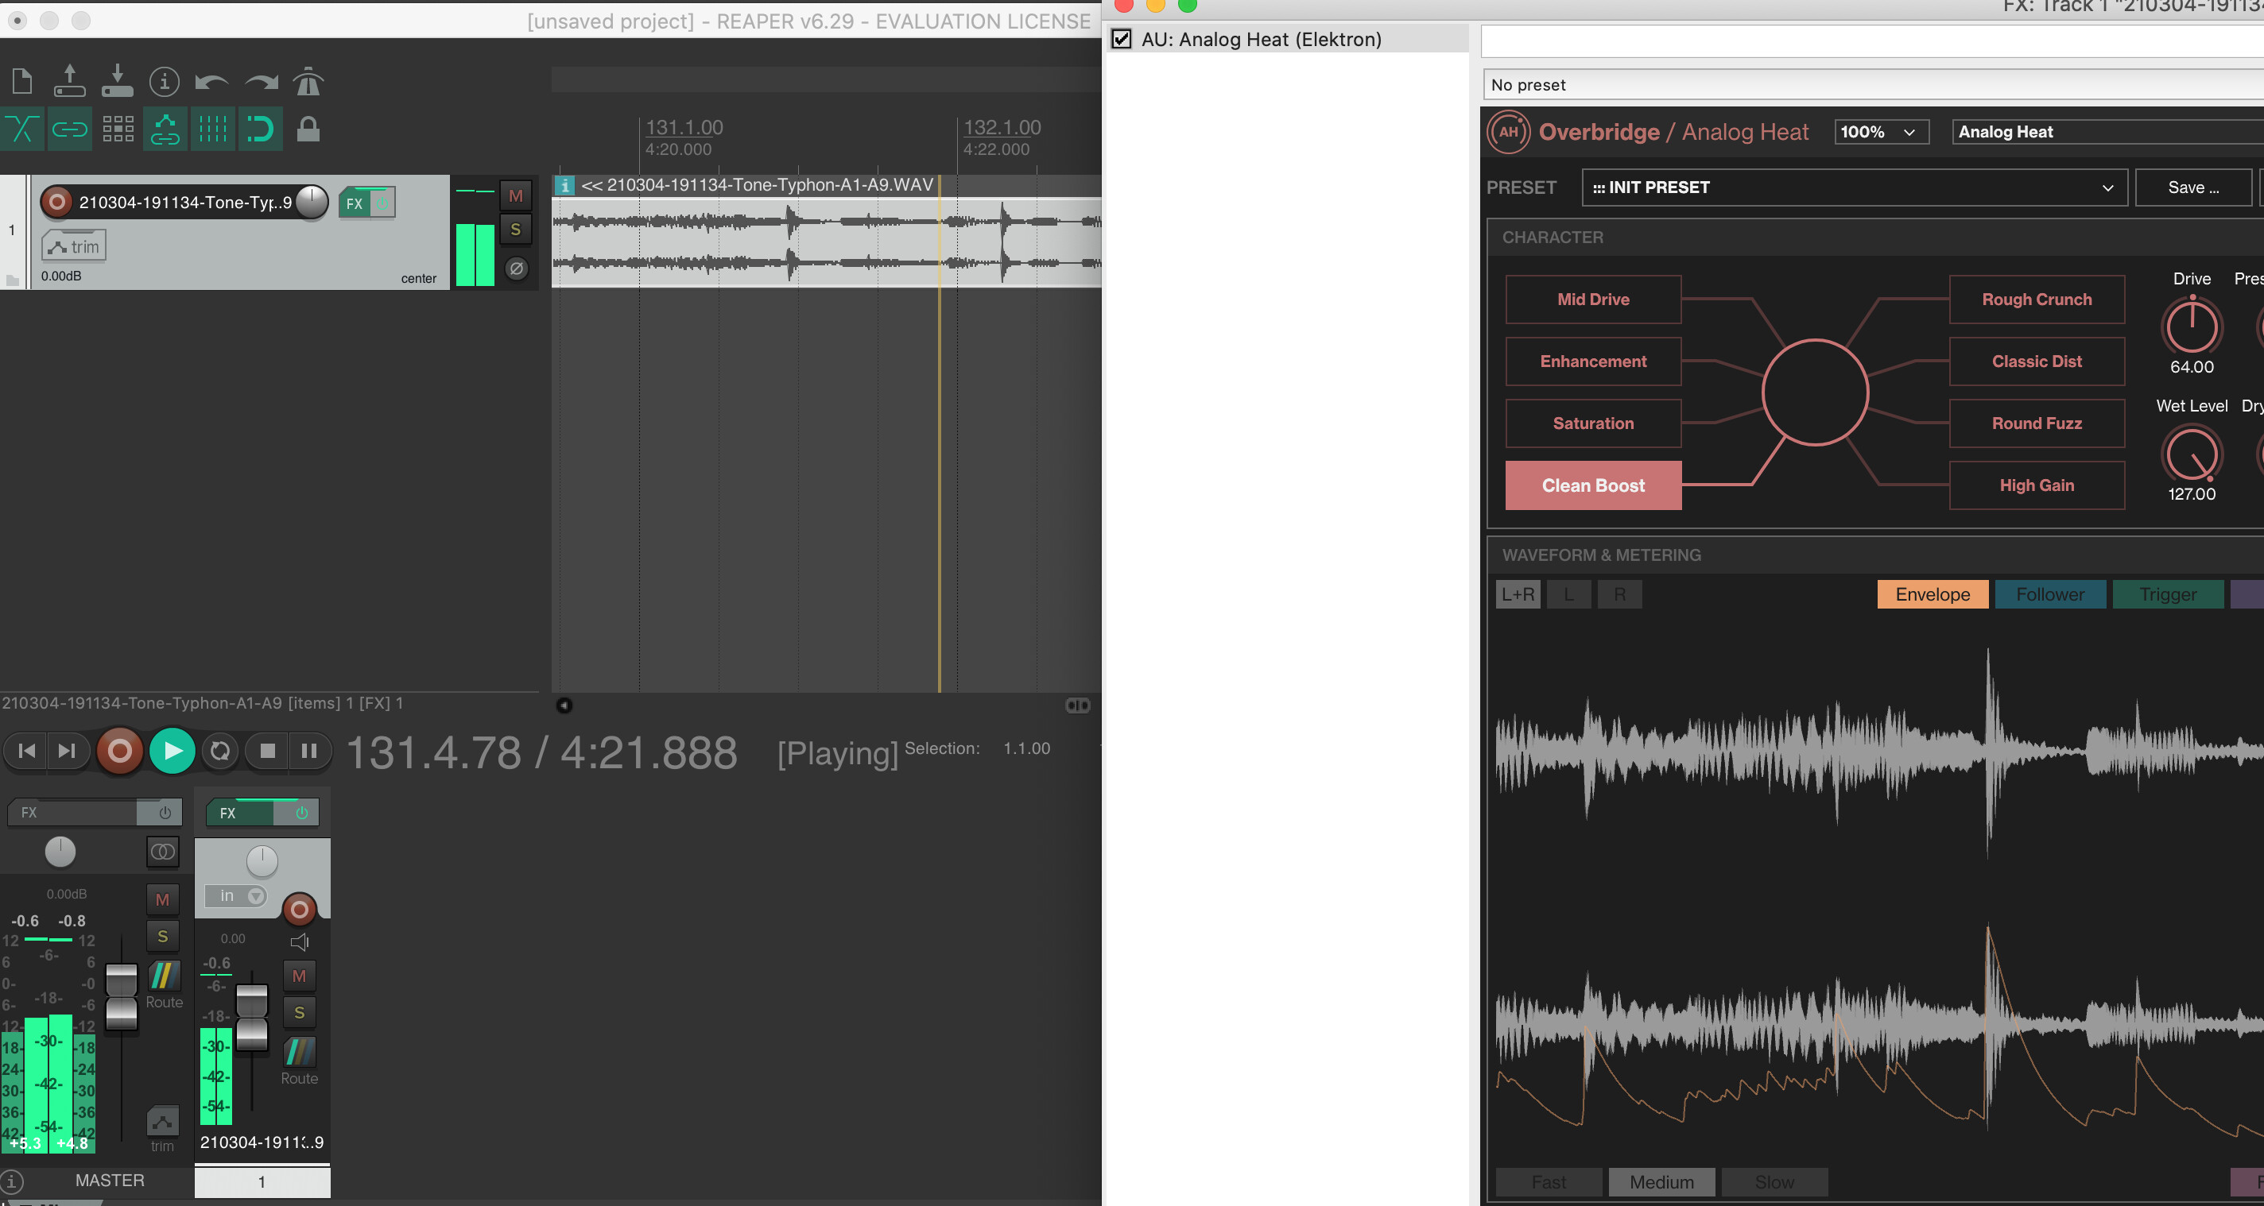Viewport: 2264px width, 1206px height.
Task: Click the metronome icon in toolbar
Action: pos(308,82)
